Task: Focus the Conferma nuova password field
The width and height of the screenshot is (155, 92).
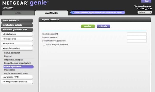Action: pos(137,41)
